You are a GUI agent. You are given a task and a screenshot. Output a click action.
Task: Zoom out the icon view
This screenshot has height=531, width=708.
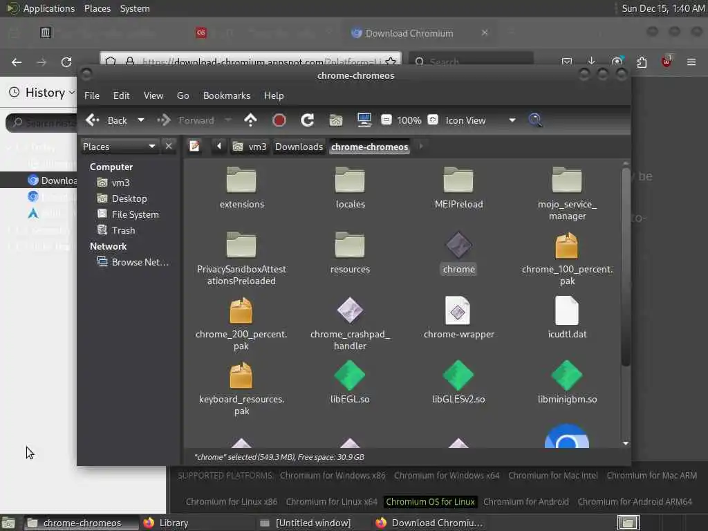(386, 120)
